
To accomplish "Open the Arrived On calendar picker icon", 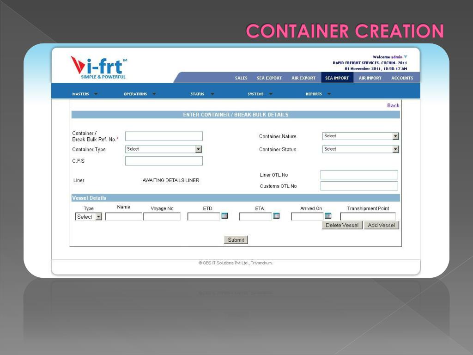I will point(328,215).
